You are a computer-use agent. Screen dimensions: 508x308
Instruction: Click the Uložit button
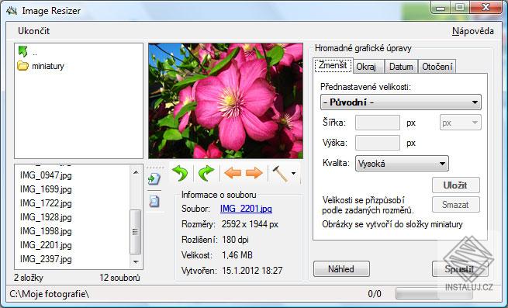pos(455,185)
